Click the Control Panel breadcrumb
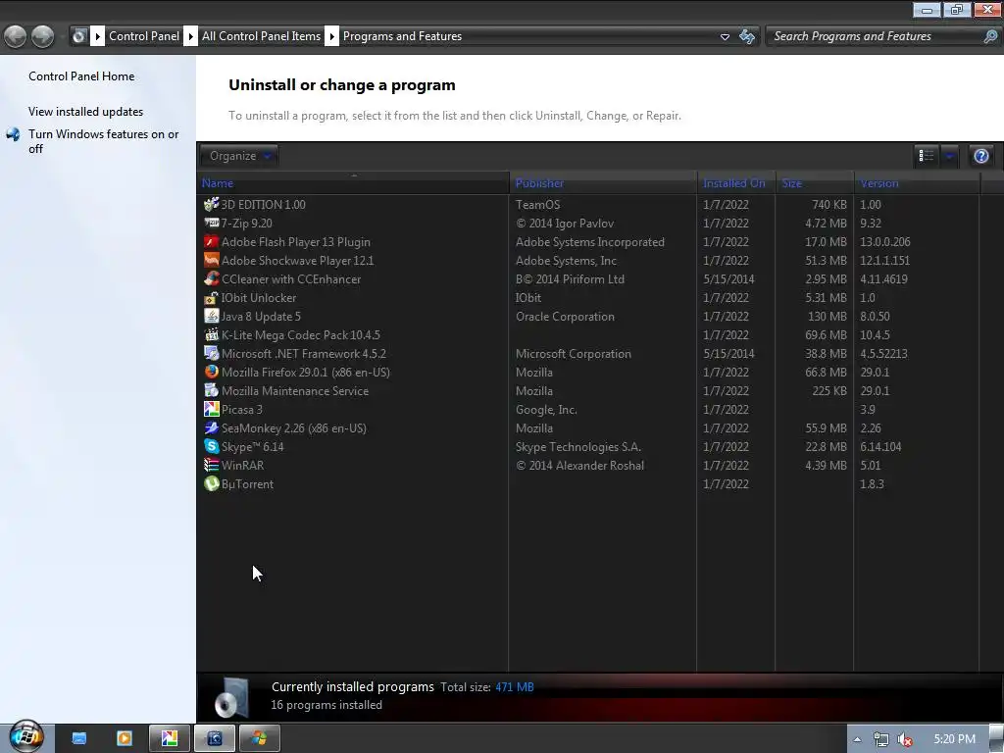Viewport: 1004px width, 753px height. (x=144, y=36)
